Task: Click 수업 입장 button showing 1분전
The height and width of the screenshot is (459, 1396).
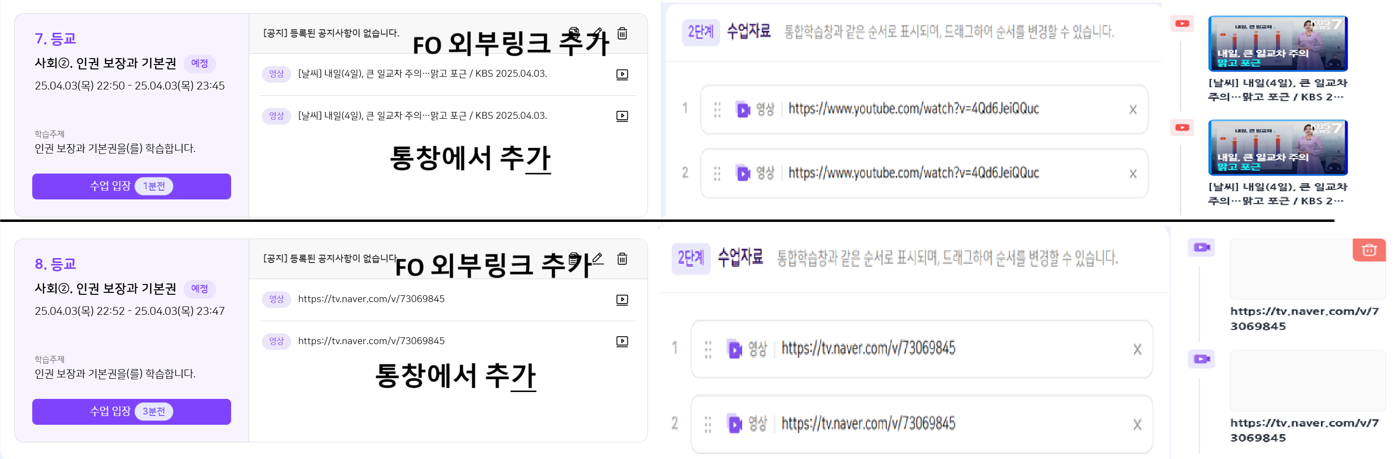Action: (x=131, y=186)
